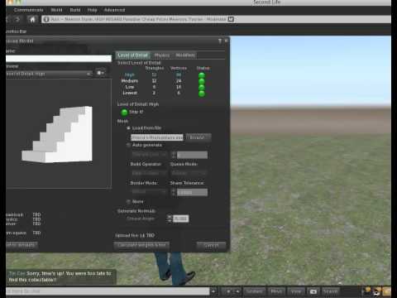Open the Build menu
Image resolution: width=397 pixels, height=298 pixels.
point(75,10)
